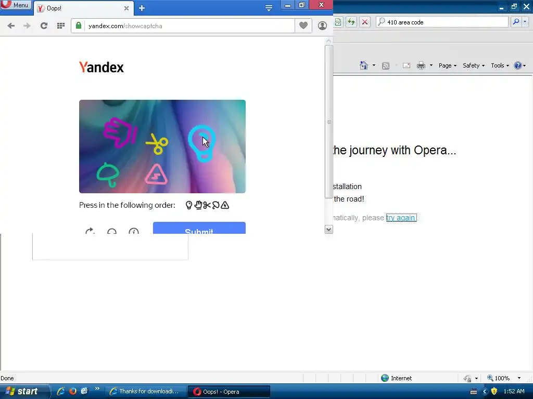Click the captcha info icon
533x399 pixels.
pos(134,231)
